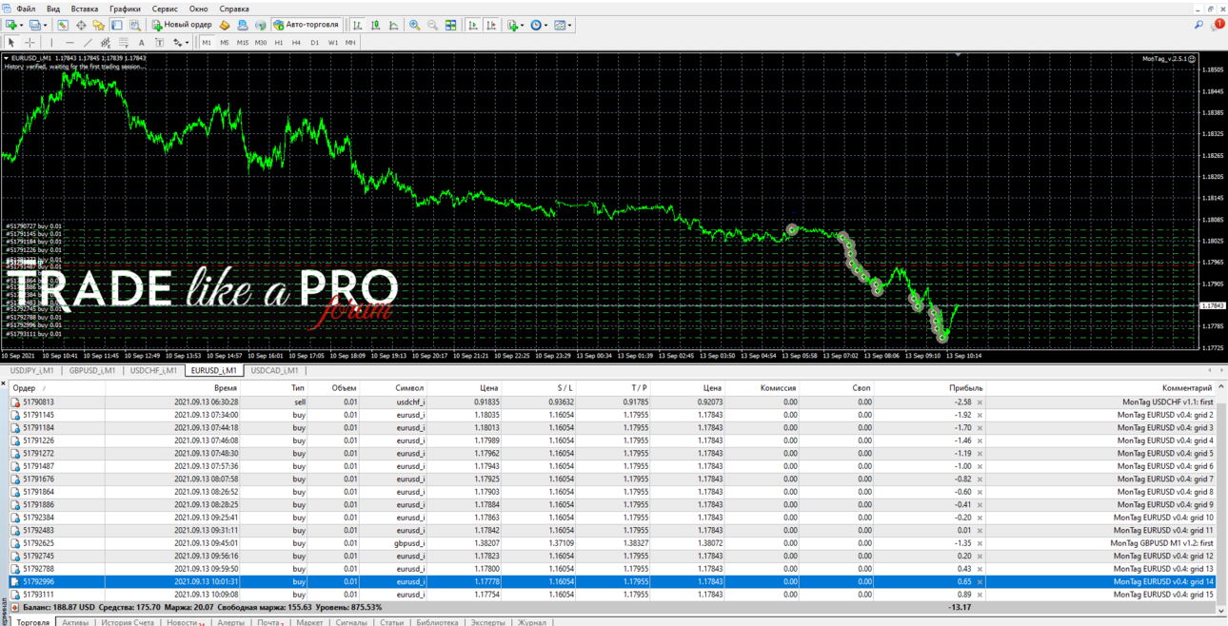This screenshot has width=1228, height=626.
Task: Launch the MetaEditor icon
Action: pyautogui.click(x=225, y=25)
